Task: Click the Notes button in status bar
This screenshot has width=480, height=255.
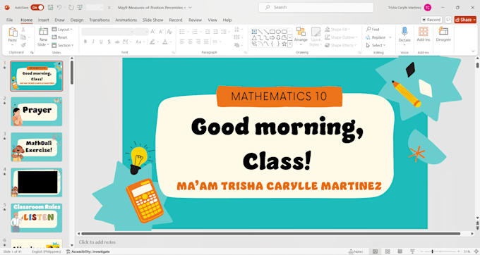Action: (356, 251)
